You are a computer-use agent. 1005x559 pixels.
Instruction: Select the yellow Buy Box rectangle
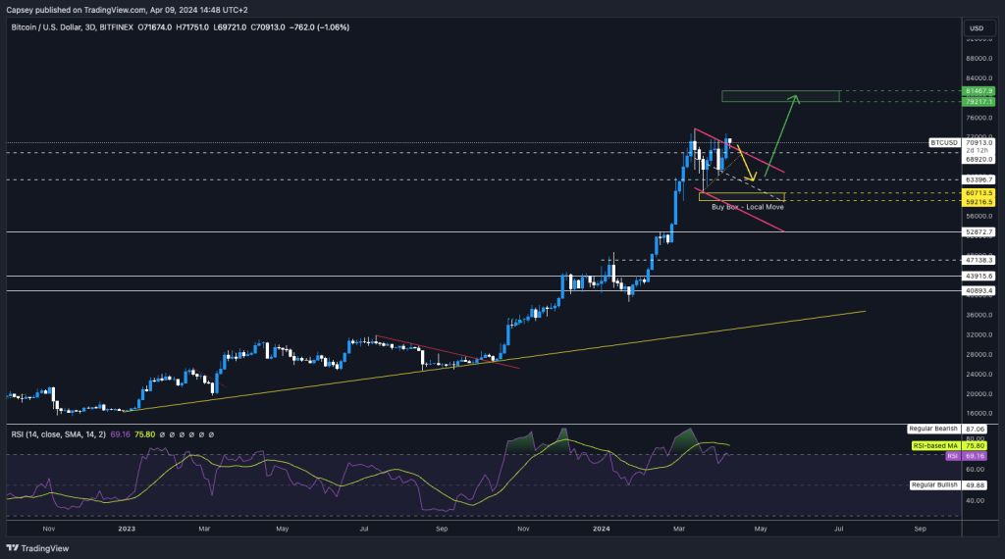[x=741, y=197]
